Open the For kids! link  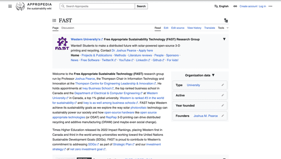(x=173, y=60)
